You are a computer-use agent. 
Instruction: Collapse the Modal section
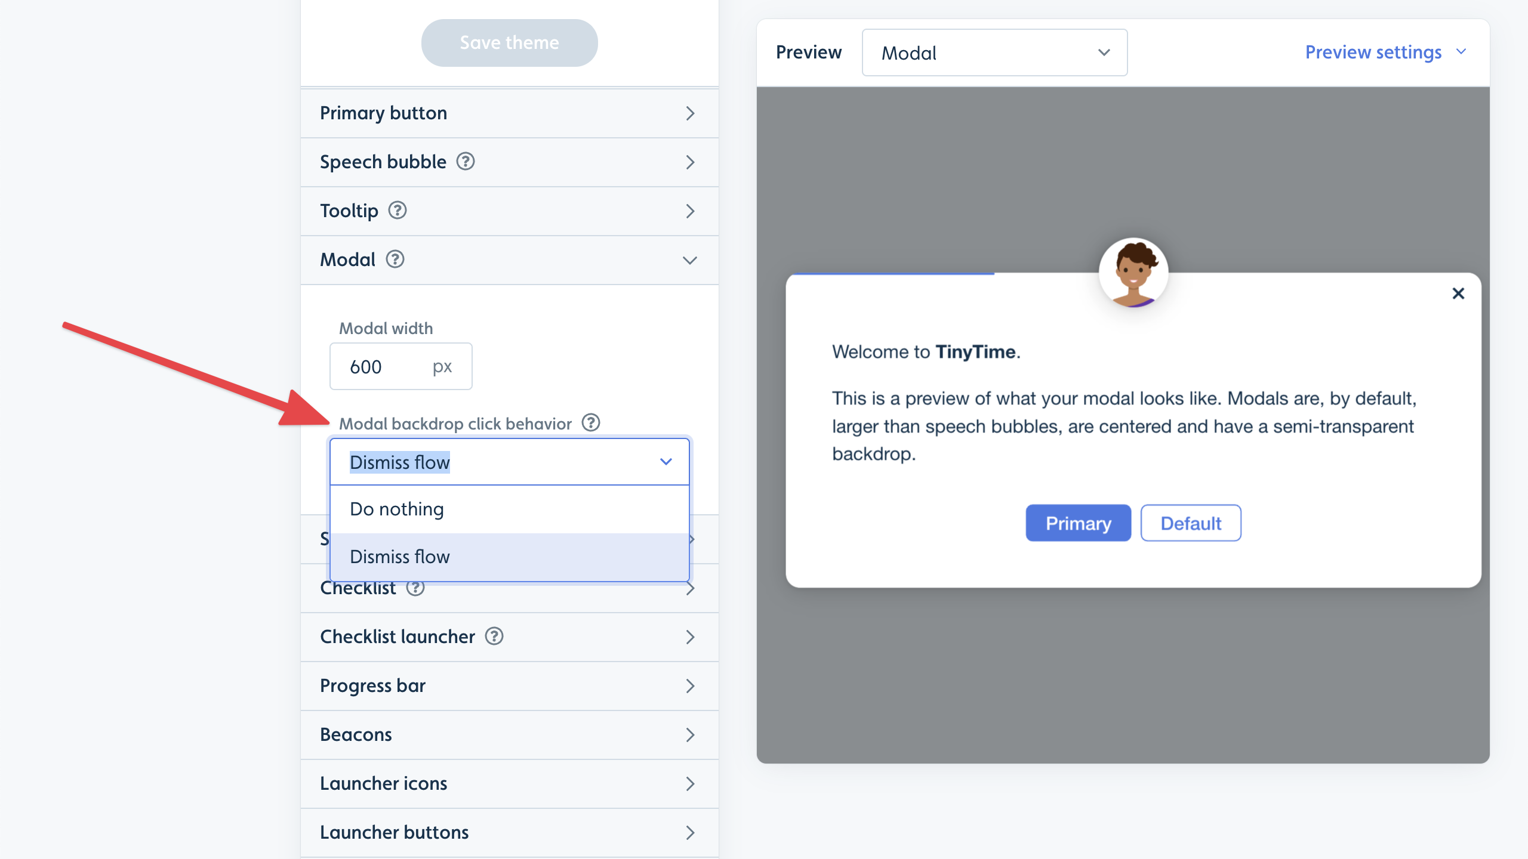[x=510, y=260]
